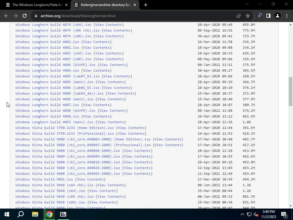This screenshot has height=220, width=293.
Task: Download Windows Longhorn build 4085 (main).iso
Action: click(x=54, y=82)
